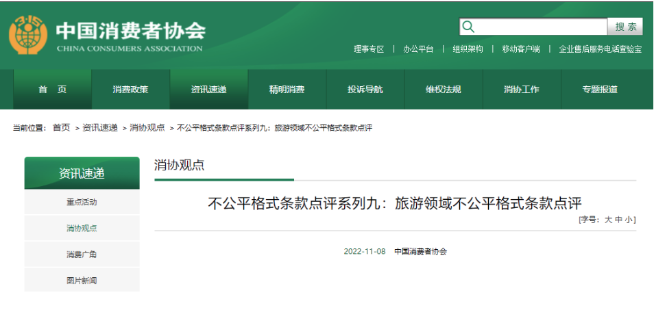Screen dimensions: 654x336
Task: Open the 消费政策 menu item
Action: (x=130, y=90)
